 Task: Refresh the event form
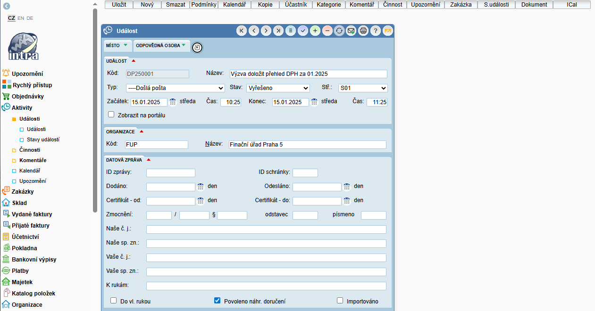(339, 31)
